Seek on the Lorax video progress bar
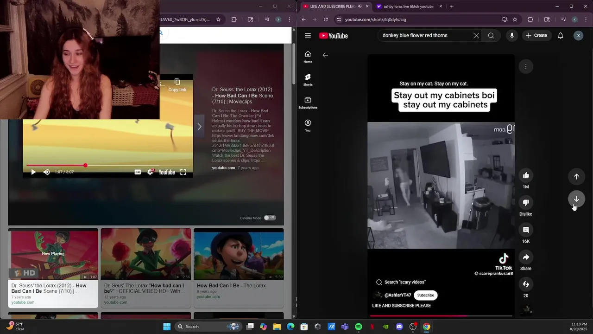This screenshot has width=593, height=334. click(107, 165)
